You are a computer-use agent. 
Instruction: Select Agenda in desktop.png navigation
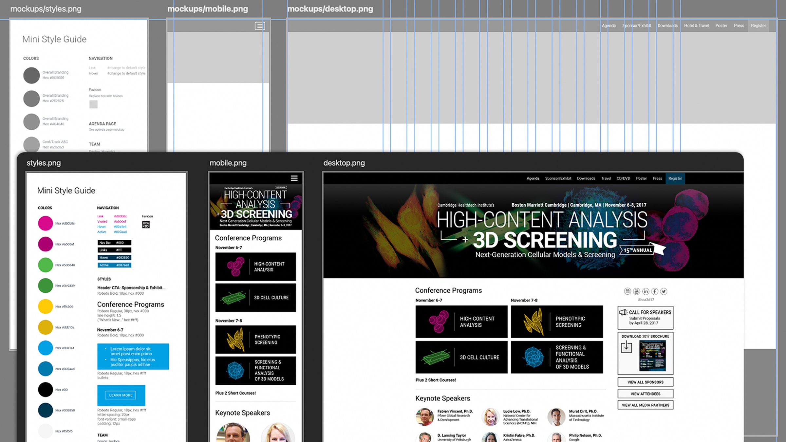point(533,178)
